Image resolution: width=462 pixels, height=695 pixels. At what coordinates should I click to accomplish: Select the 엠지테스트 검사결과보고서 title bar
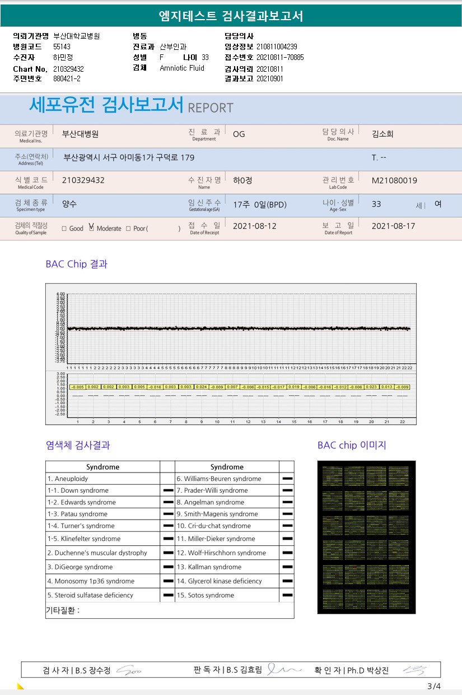click(231, 16)
